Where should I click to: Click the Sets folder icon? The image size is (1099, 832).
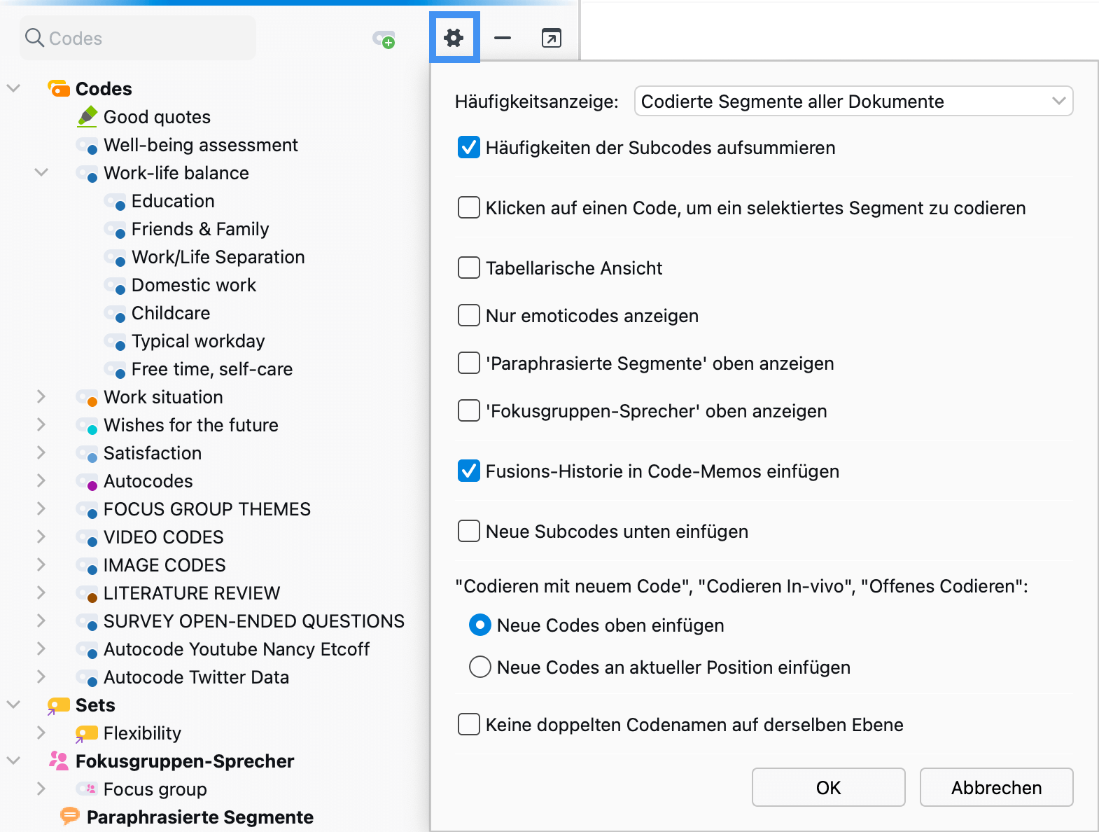point(58,705)
